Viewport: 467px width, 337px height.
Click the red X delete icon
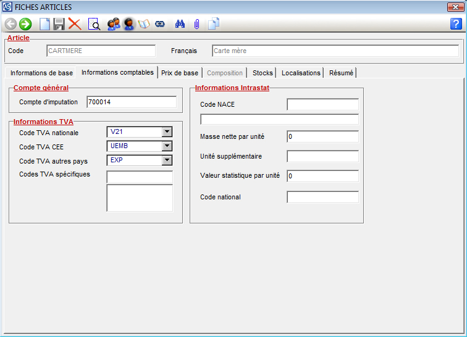75,24
